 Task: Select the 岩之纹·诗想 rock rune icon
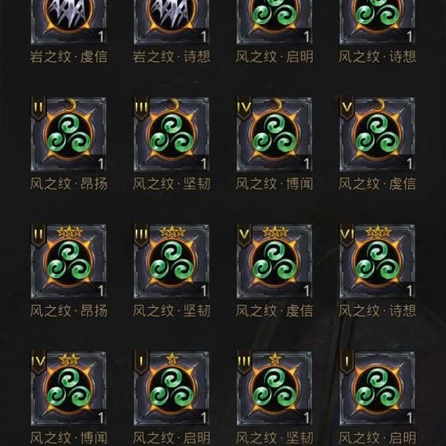(171, 22)
